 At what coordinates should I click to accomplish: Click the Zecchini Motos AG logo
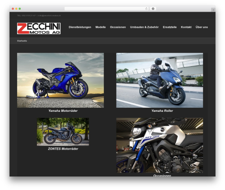[x=39, y=28]
